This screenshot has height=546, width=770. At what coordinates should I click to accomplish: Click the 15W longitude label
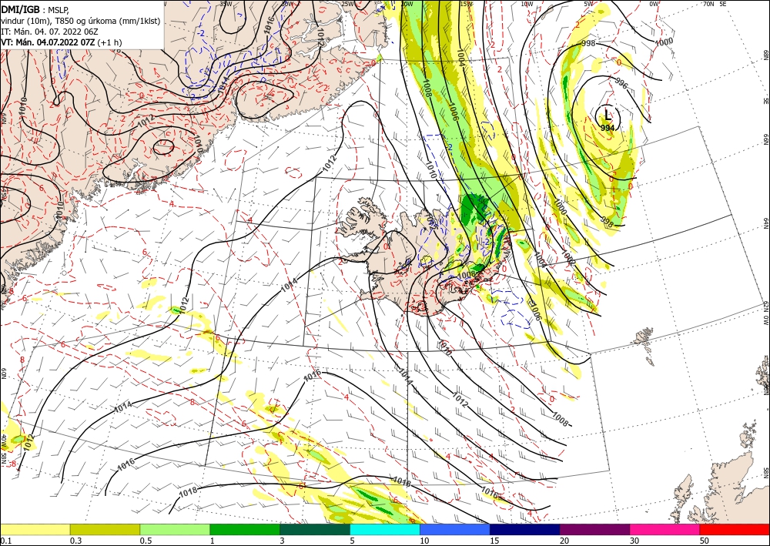tap(466, 4)
